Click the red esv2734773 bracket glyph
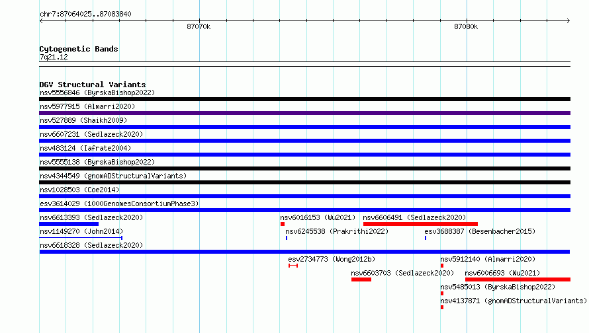Viewport: 589px width, 333px height. coord(293,266)
